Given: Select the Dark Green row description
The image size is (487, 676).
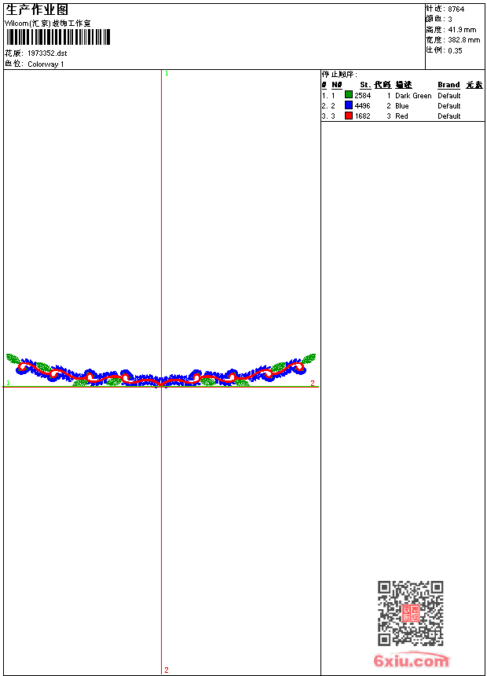Looking at the screenshot, I should pos(413,95).
